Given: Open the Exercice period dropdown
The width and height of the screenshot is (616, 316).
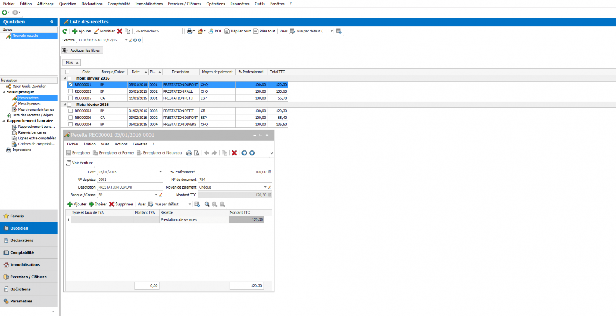Looking at the screenshot, I should (x=126, y=40).
